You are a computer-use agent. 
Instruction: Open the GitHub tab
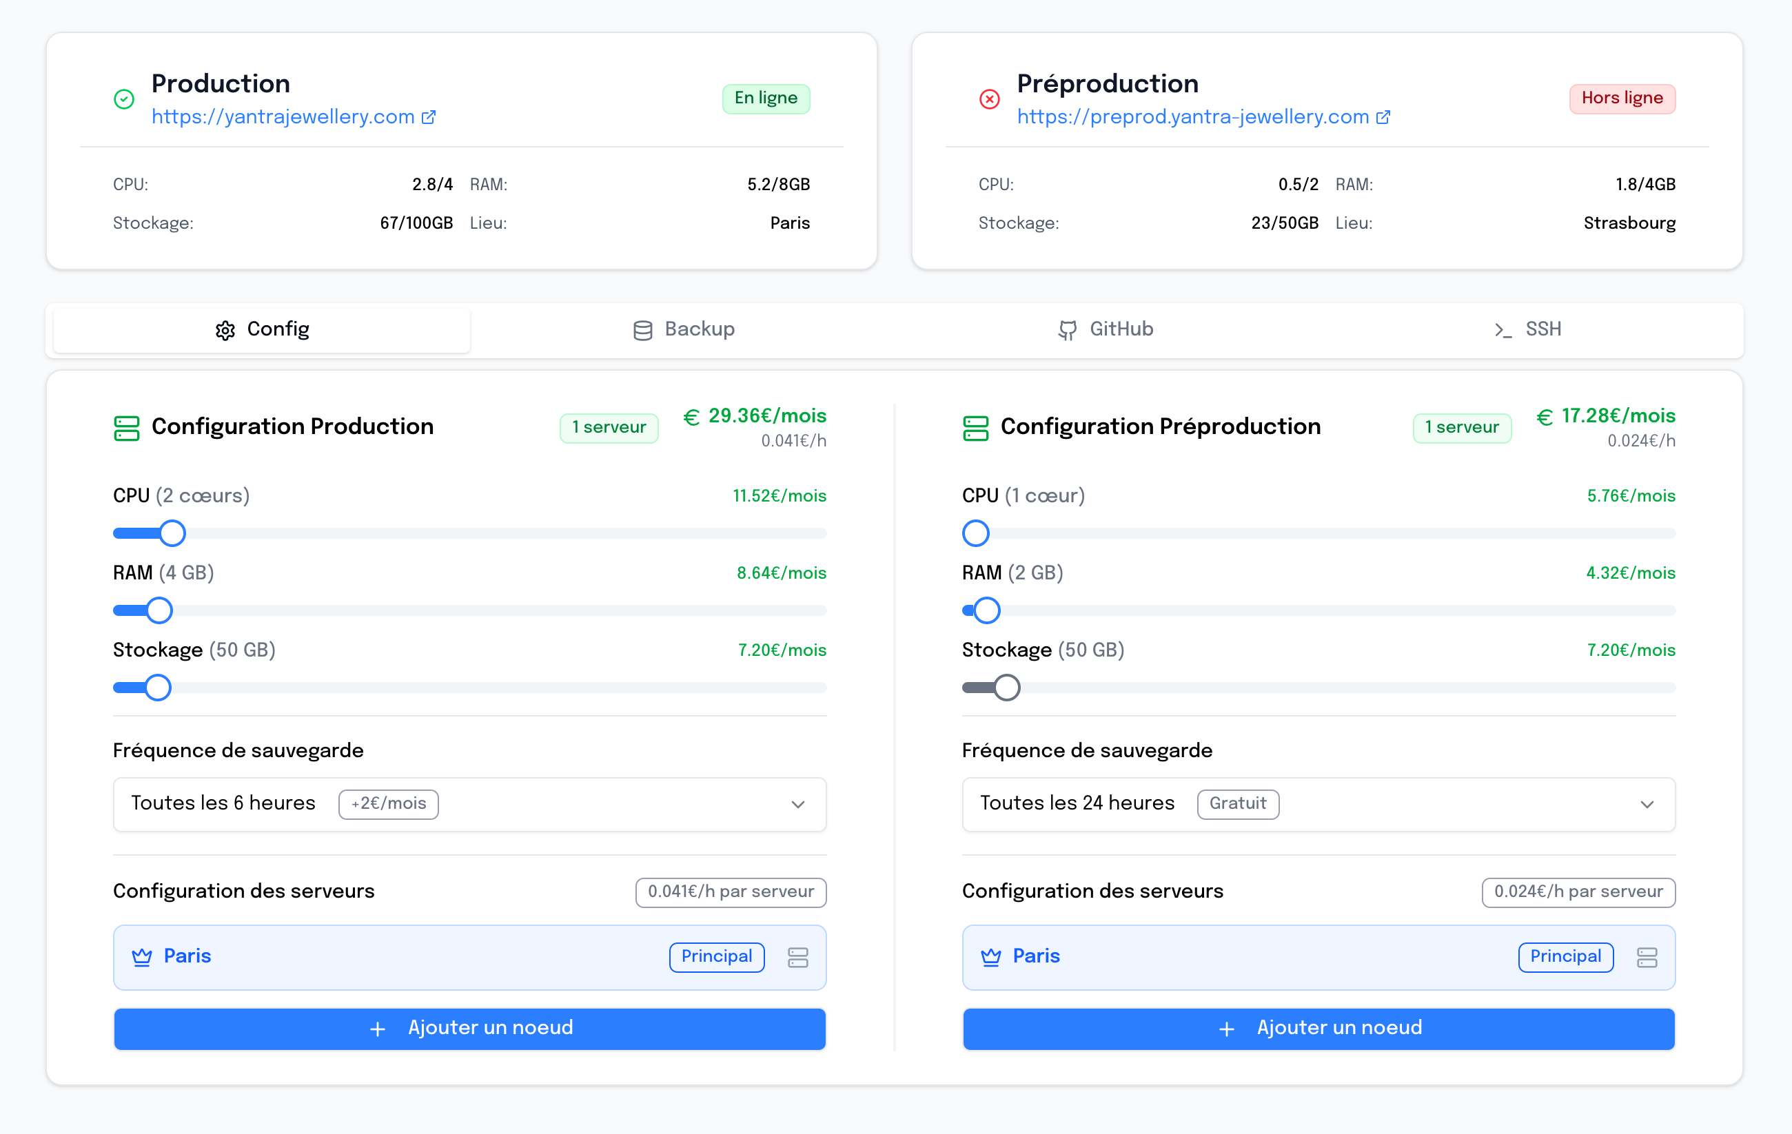1106,329
